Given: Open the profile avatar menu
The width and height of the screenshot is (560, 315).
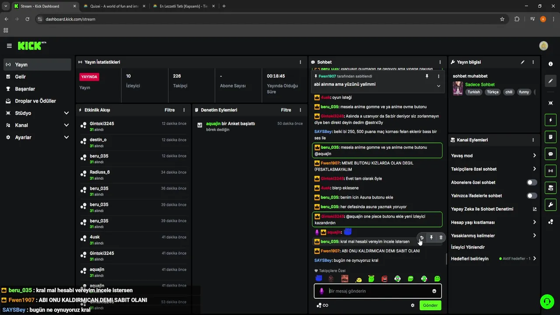Looking at the screenshot, I should click(544, 46).
